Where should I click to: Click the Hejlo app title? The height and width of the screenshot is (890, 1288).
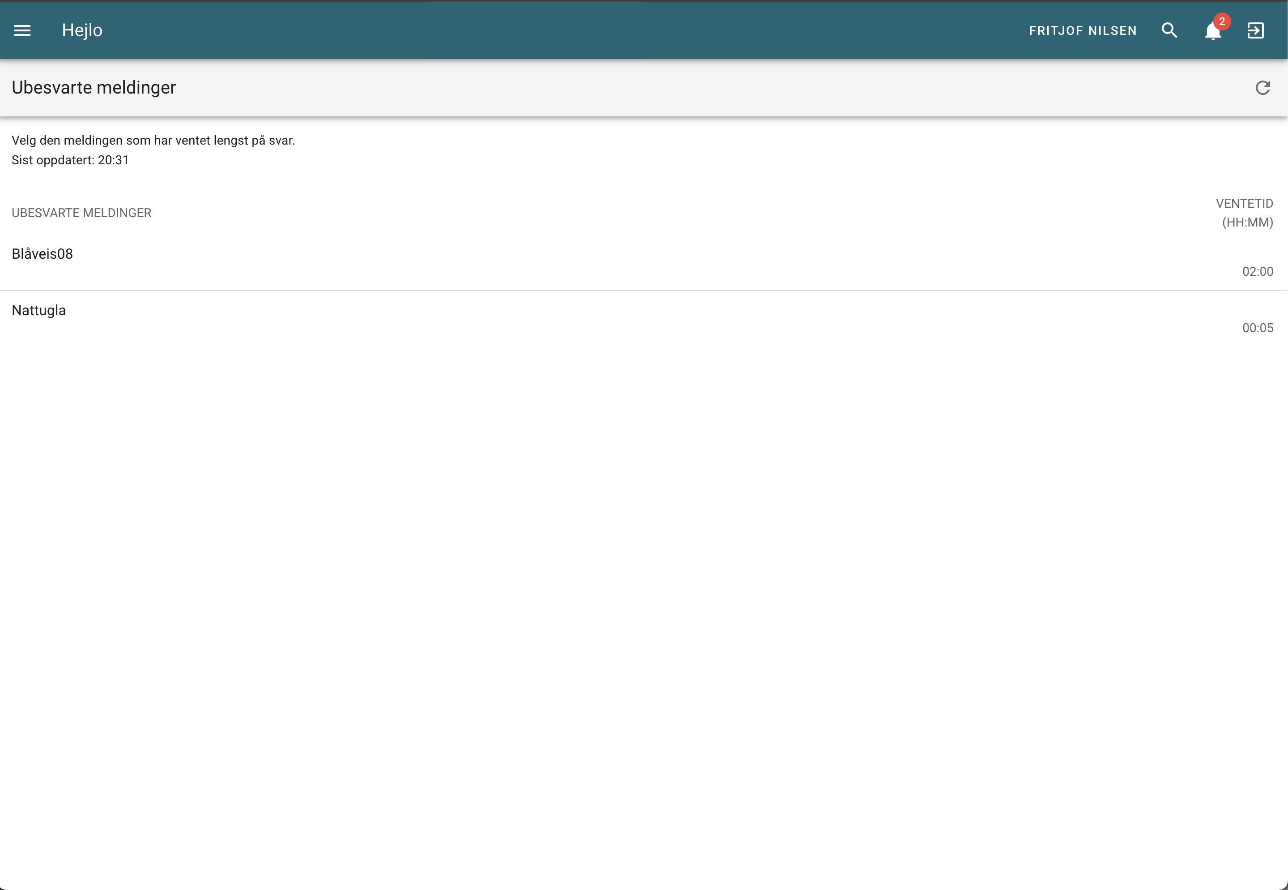82,30
